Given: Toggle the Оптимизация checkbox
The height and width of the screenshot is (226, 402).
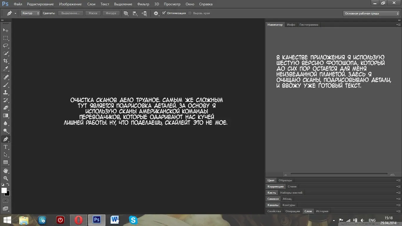Looking at the screenshot, I should (164, 13).
